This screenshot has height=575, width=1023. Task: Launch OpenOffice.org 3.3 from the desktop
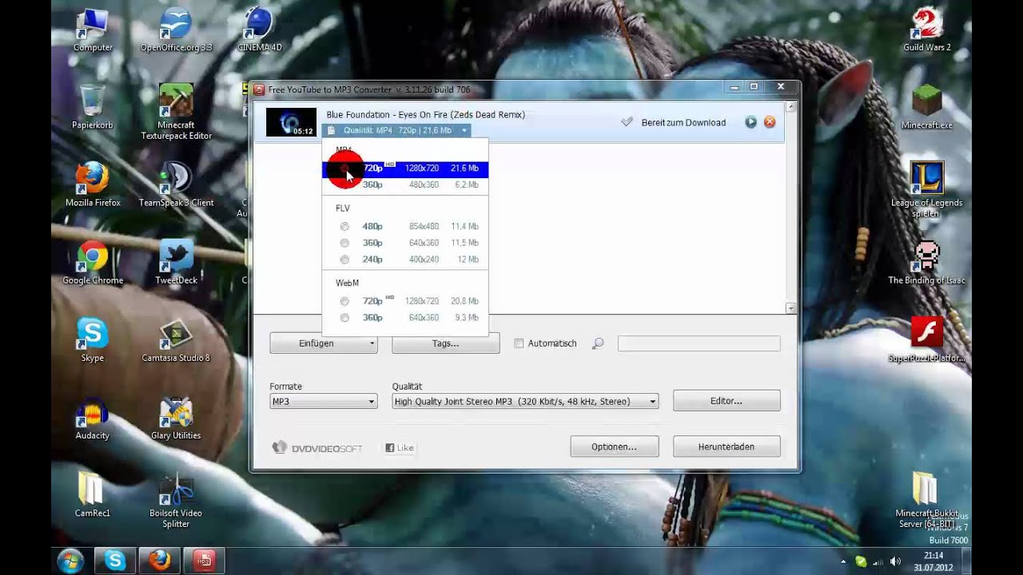(x=176, y=30)
